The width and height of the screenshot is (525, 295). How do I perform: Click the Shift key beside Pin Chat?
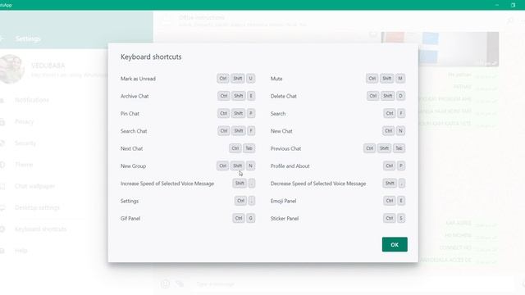tap(238, 113)
